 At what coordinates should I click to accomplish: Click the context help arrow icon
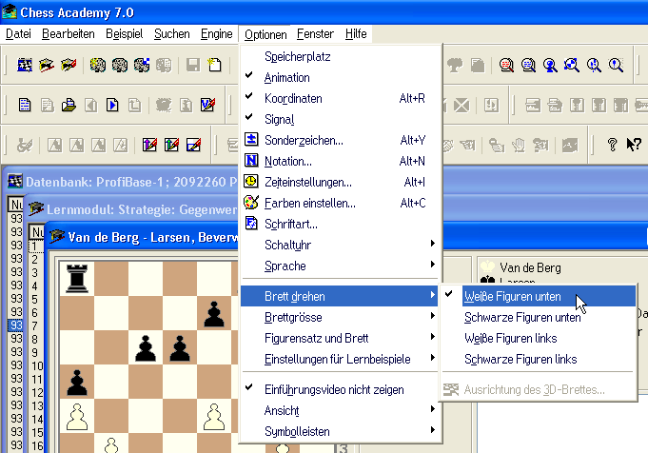pos(634,145)
